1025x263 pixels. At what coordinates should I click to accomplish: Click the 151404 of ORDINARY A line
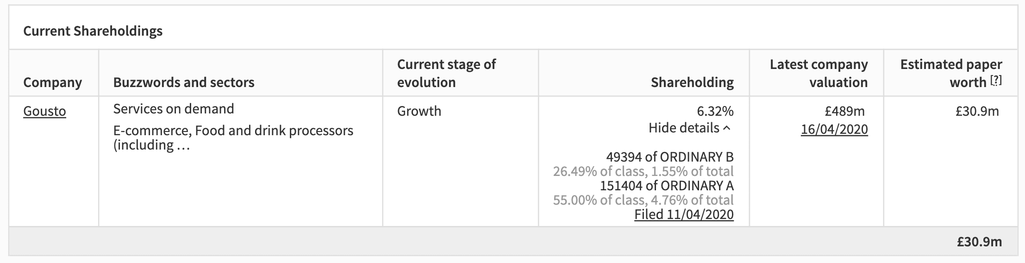[667, 186]
